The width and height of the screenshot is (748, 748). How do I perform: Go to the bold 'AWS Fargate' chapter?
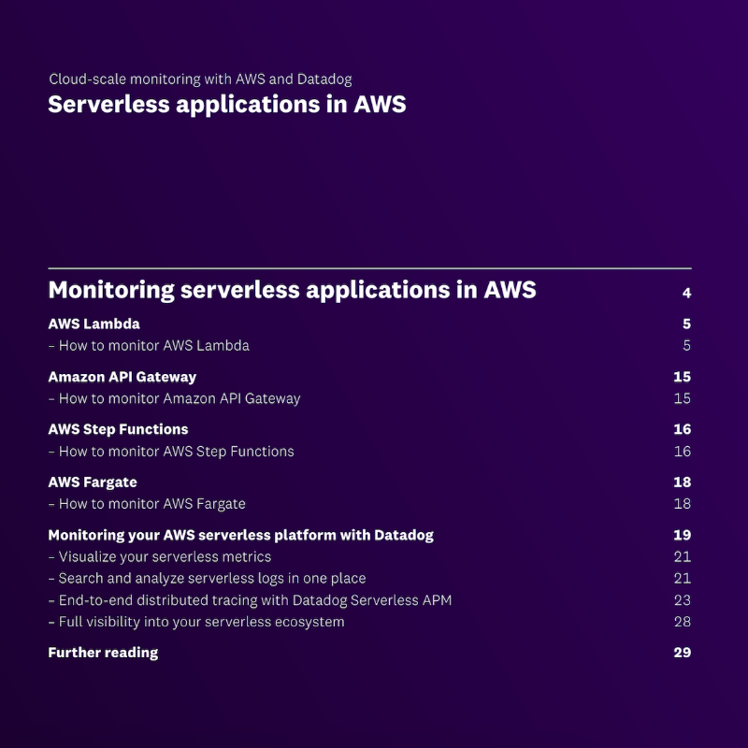(93, 482)
